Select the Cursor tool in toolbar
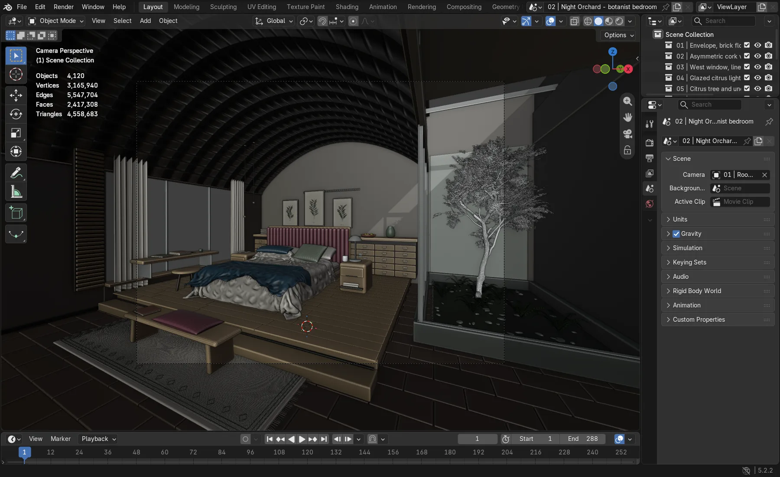Screen dimensions: 780x477 click(16, 74)
